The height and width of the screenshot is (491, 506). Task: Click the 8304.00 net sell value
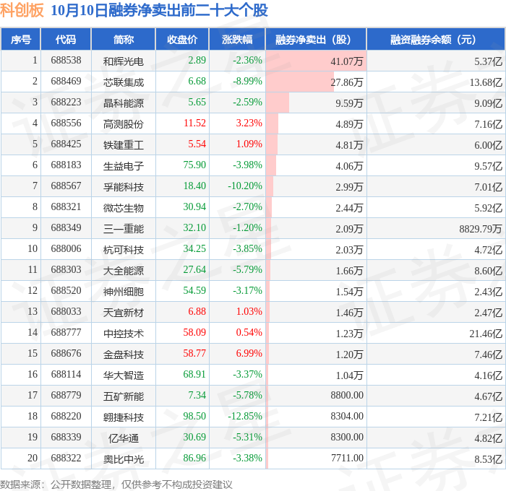point(347,417)
